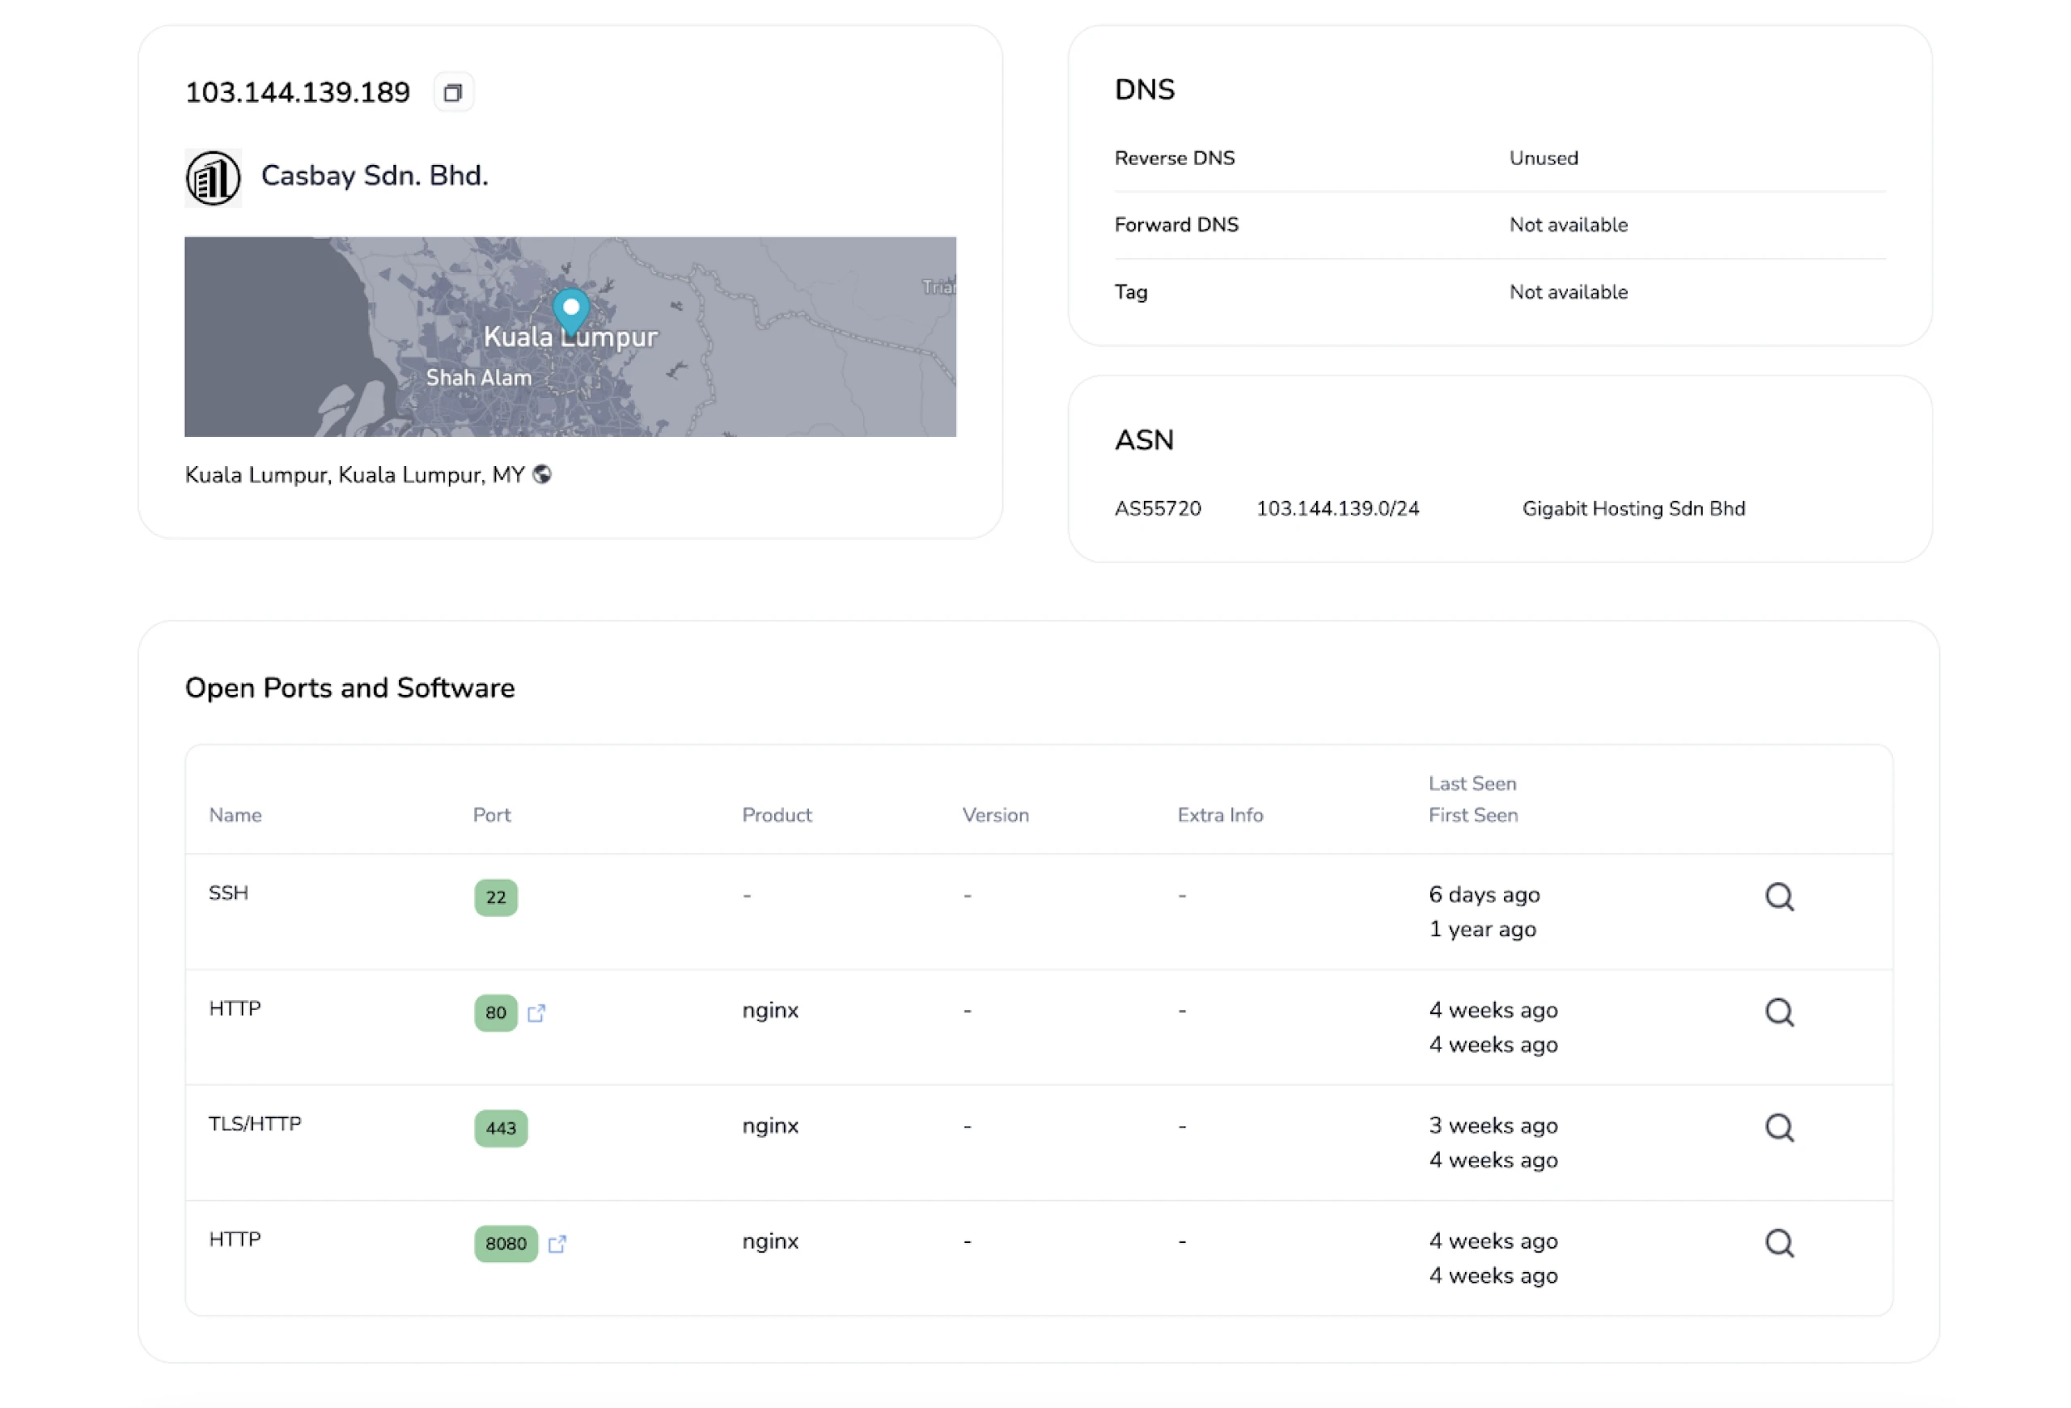The width and height of the screenshot is (2071, 1408).
Task: Click the map pin on Kuala Lumpur
Action: [x=571, y=308]
